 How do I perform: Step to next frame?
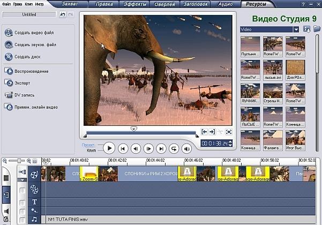(148, 148)
